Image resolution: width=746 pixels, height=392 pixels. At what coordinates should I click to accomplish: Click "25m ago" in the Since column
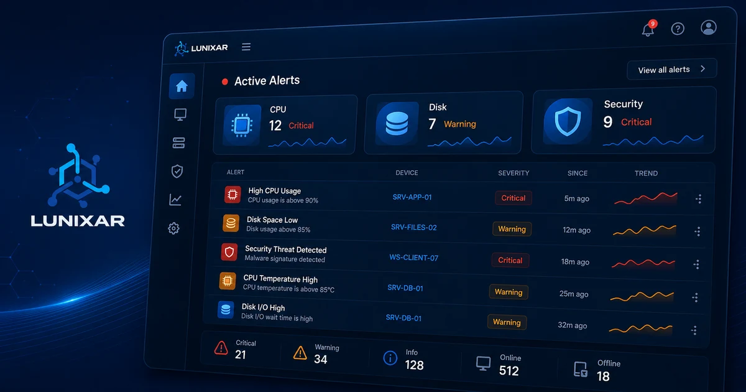point(574,294)
